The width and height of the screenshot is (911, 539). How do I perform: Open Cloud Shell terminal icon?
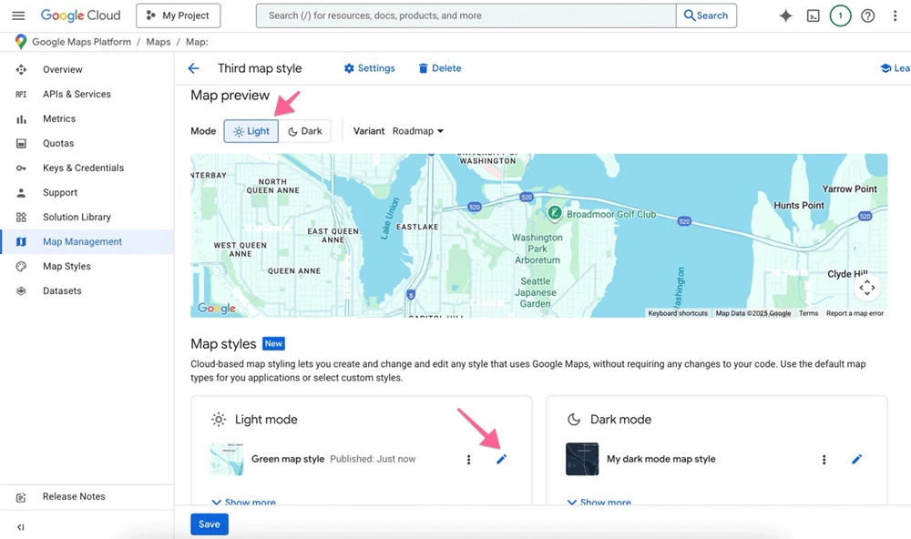(813, 15)
